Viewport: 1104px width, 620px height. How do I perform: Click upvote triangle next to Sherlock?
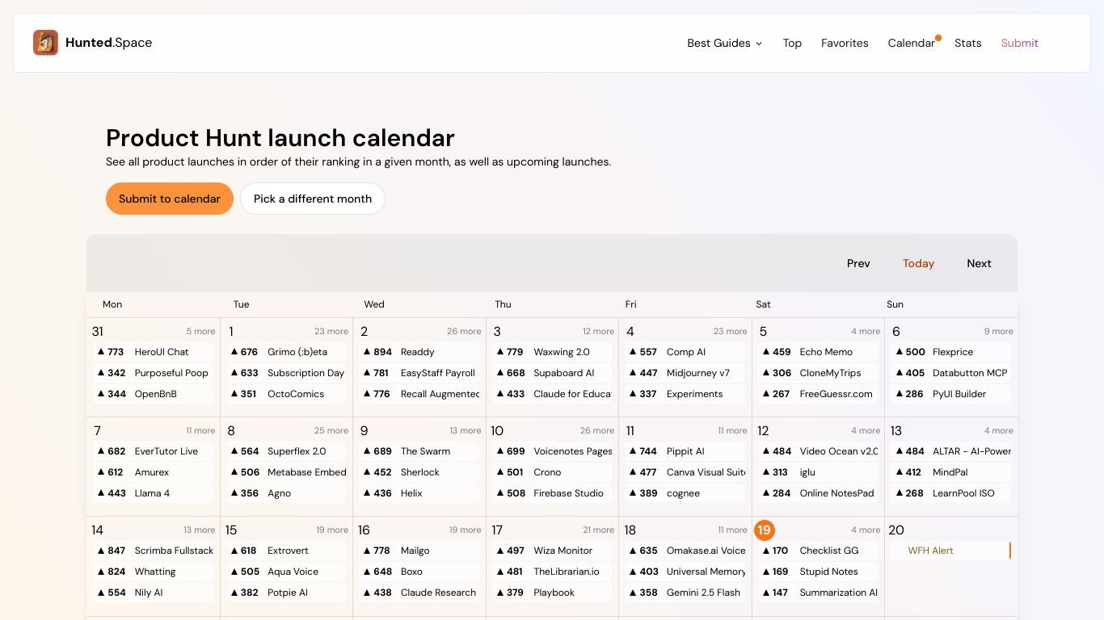click(x=367, y=472)
